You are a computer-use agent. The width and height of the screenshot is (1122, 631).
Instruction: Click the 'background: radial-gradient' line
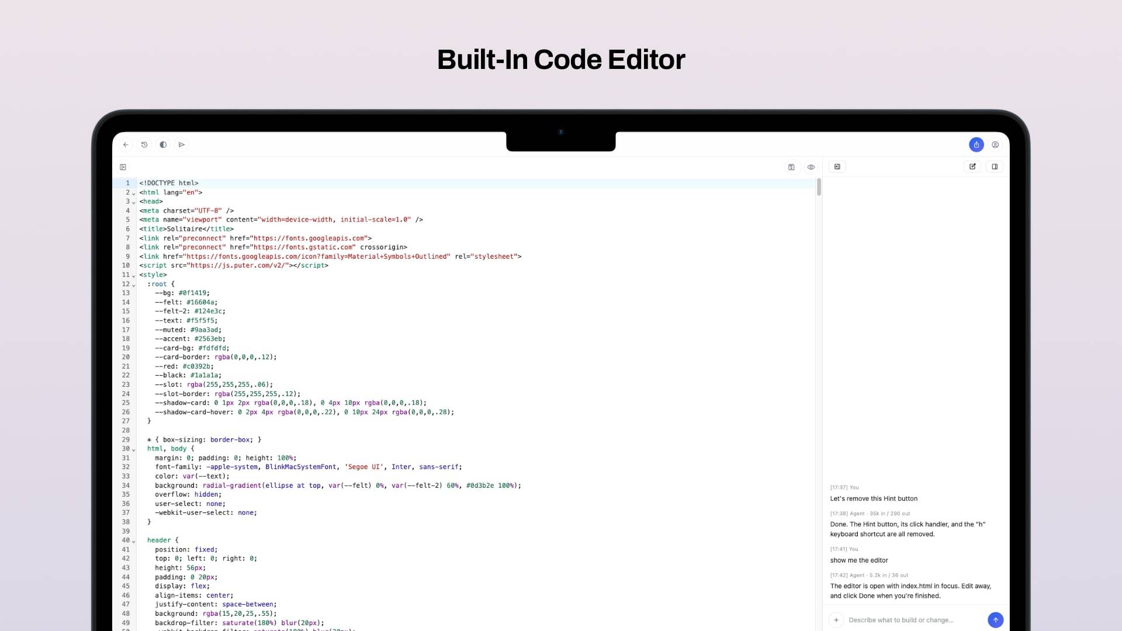coord(338,486)
